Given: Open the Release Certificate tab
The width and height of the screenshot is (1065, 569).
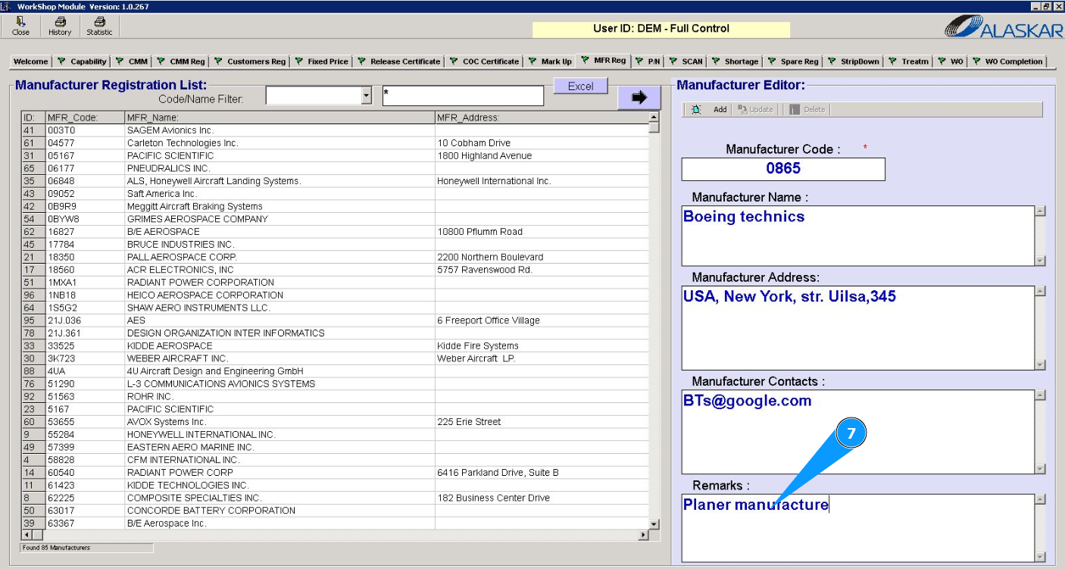Looking at the screenshot, I should 398,61.
